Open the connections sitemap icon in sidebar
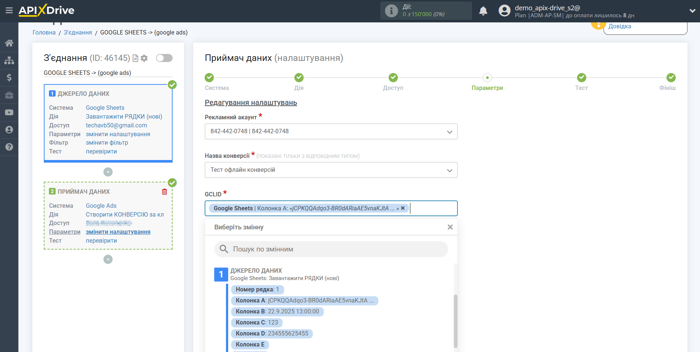The height and width of the screenshot is (352, 700). 9,60
